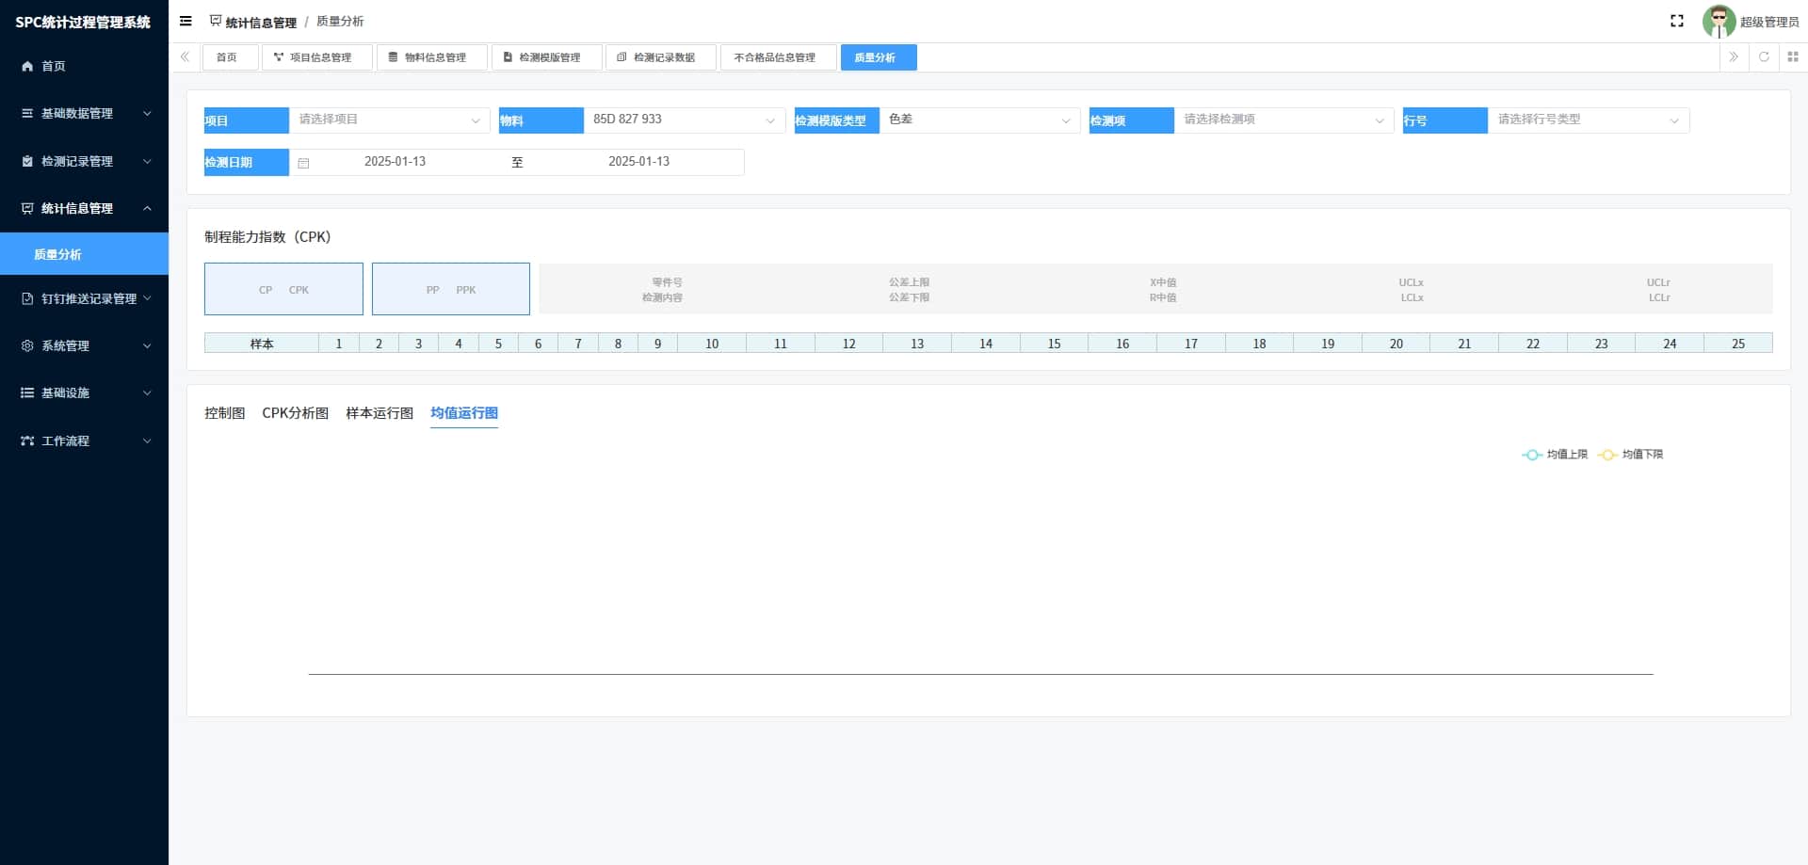The image size is (1808, 865).
Task: Click the CP CPK index card
Action: pyautogui.click(x=283, y=289)
